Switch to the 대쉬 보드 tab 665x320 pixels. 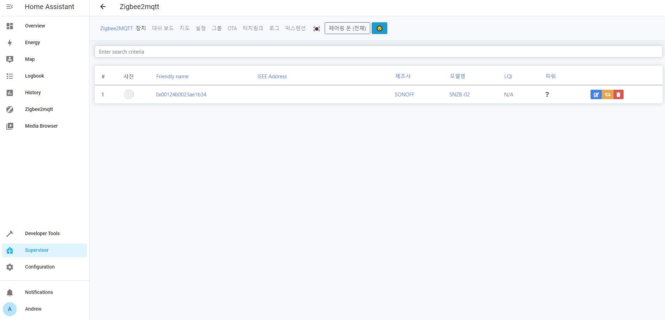click(x=163, y=28)
